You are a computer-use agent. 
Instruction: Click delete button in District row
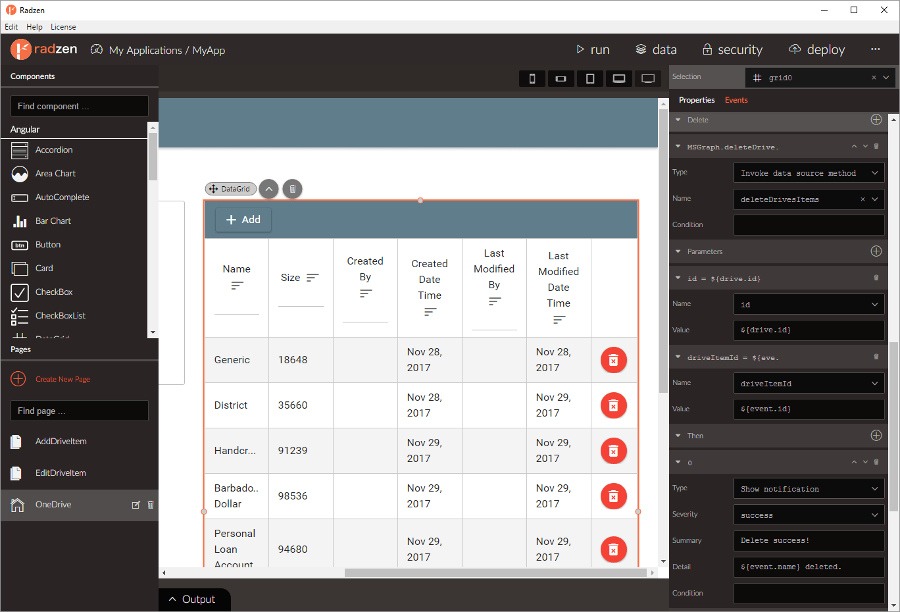point(613,405)
